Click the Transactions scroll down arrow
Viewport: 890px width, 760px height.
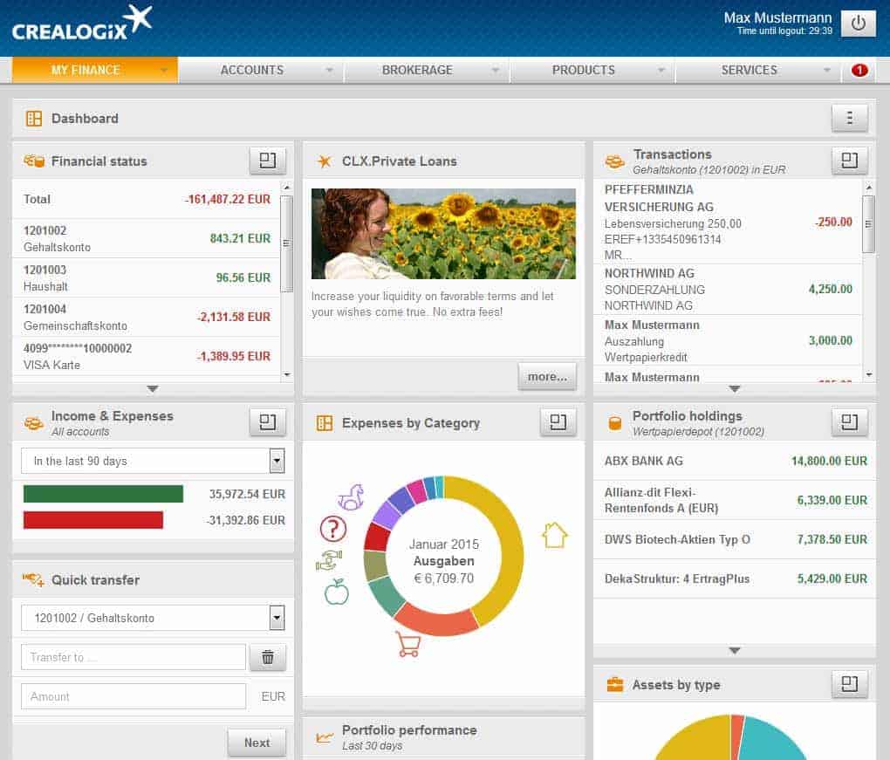pyautogui.click(x=868, y=374)
